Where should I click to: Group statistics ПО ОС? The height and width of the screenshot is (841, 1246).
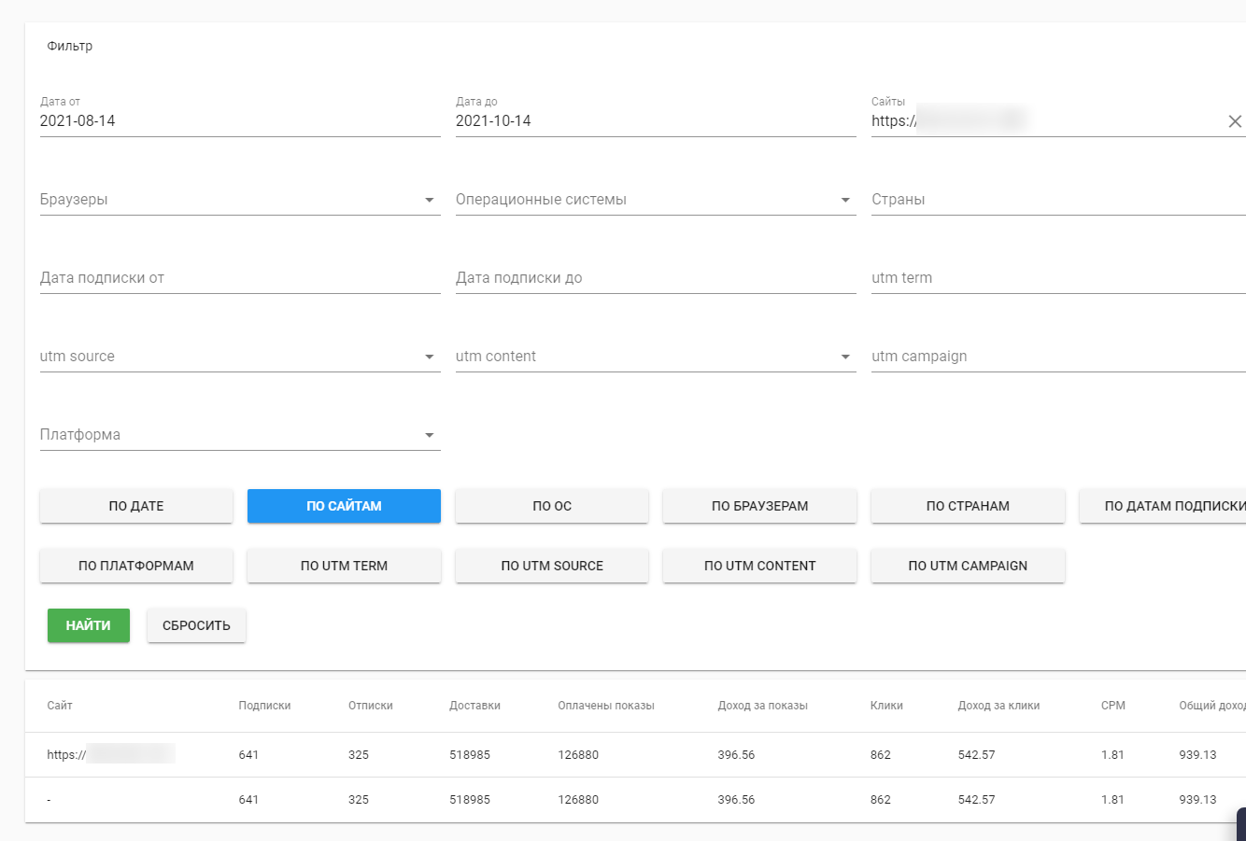[552, 506]
